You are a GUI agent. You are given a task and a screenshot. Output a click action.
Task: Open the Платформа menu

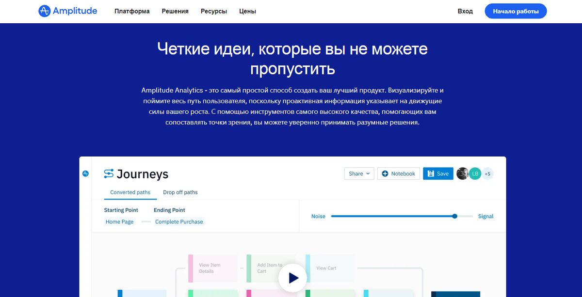click(132, 11)
